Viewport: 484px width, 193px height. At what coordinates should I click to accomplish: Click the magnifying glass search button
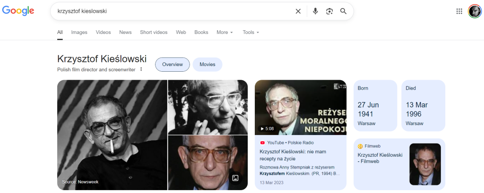pyautogui.click(x=344, y=11)
